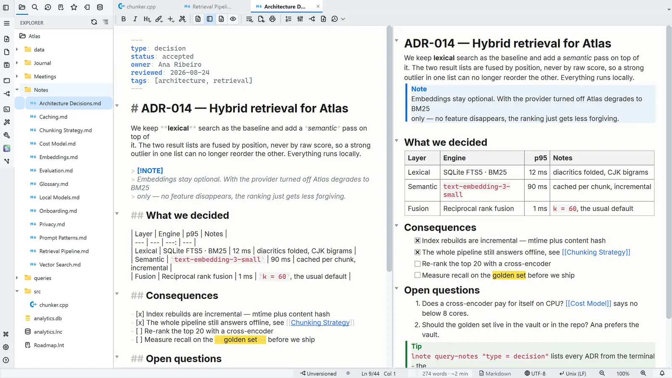
Task: Click the Ln 9/44 cursor position
Action: coord(370,373)
